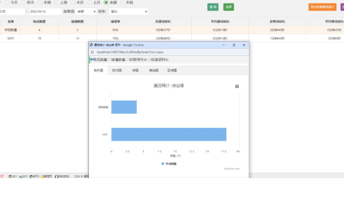Choose 总等待时长 radio in chart popup

[x=128, y=59]
